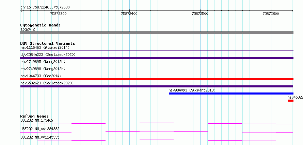Open gene transcript UBE2Q2|NM_173469 label
303x145 pixels.
(x=37, y=121)
